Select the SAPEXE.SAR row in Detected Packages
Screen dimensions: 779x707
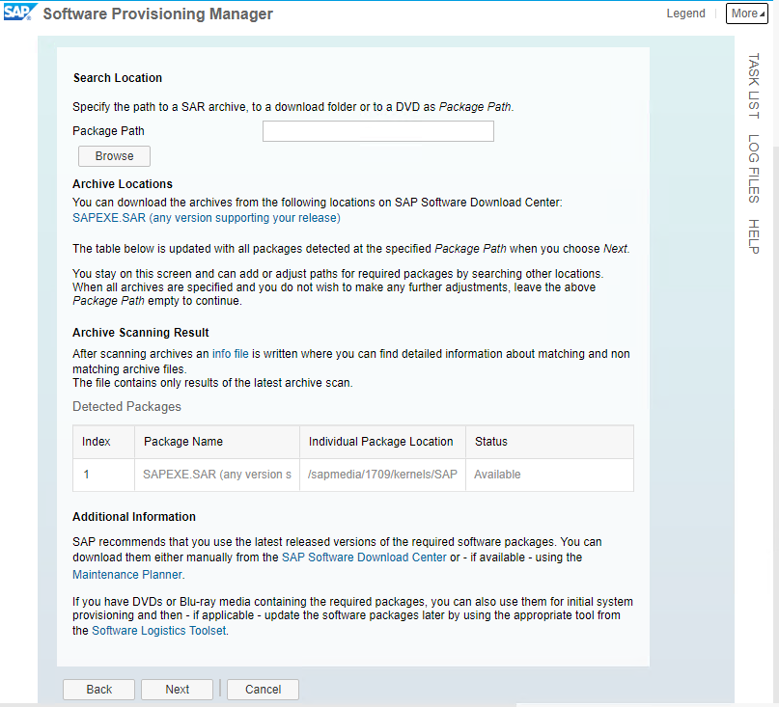216,475
